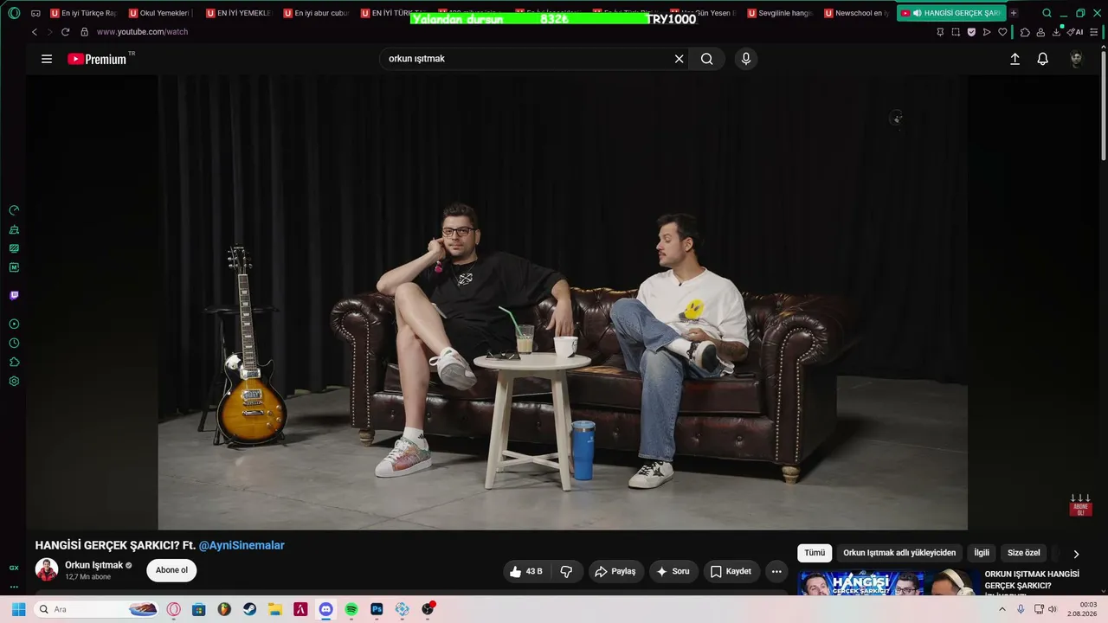Open @AyniSinemalar channel mention link
Viewport: 1108px width, 623px height.
(242, 545)
